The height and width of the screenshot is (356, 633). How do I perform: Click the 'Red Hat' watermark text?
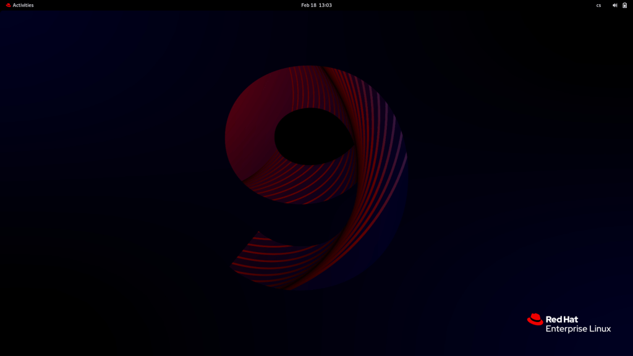tap(562, 320)
